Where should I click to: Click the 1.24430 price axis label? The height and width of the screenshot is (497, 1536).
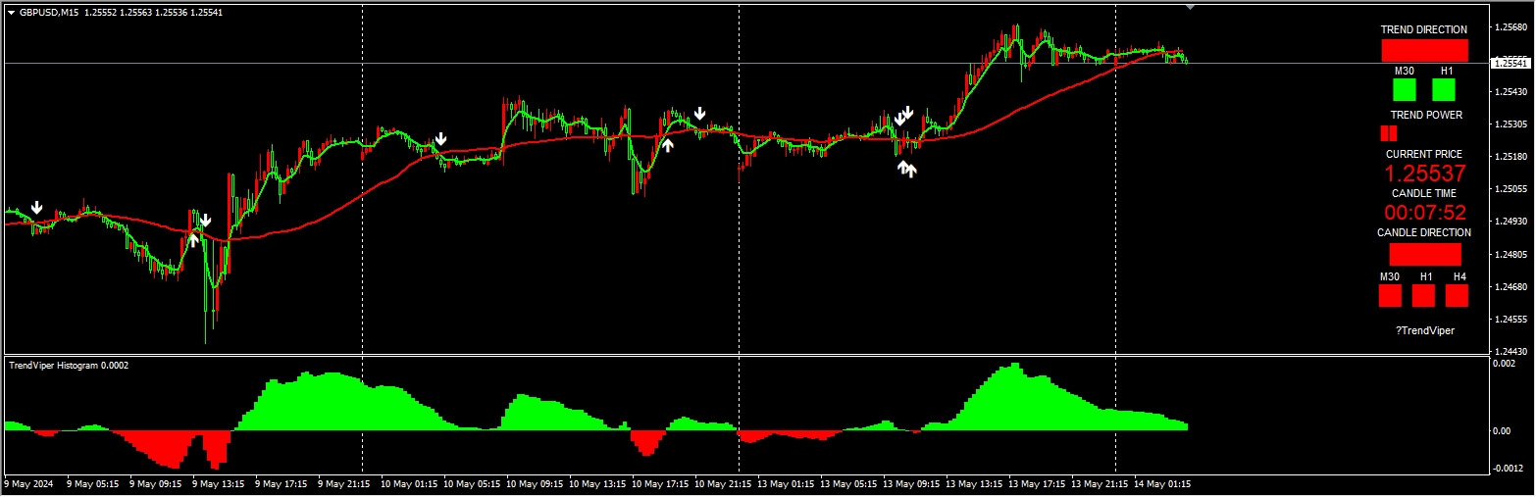pos(1512,352)
